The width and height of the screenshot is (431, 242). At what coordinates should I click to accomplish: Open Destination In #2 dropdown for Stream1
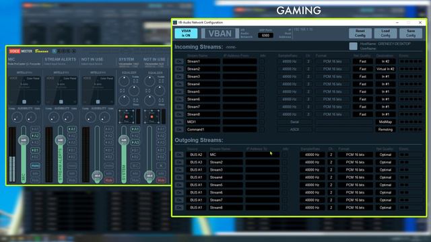point(385,61)
